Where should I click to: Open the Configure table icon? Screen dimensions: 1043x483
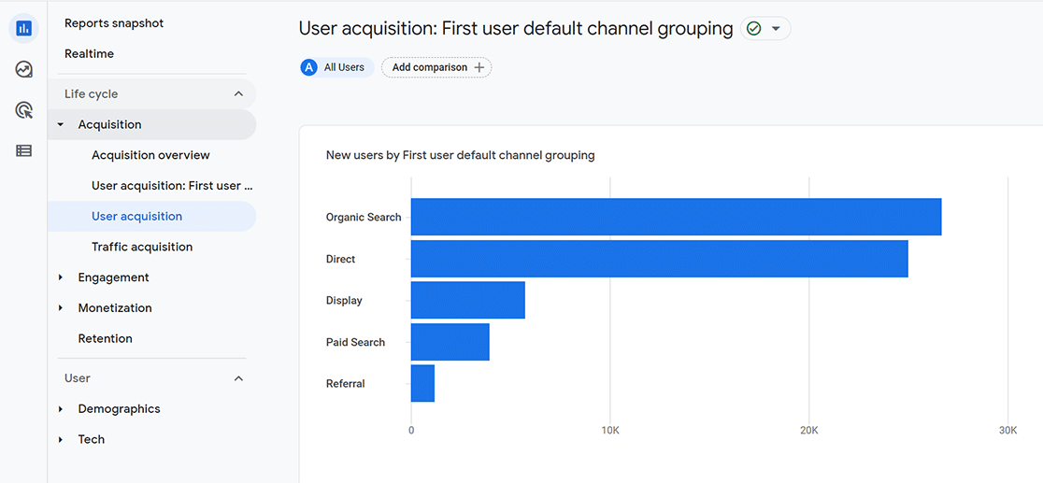tap(24, 151)
